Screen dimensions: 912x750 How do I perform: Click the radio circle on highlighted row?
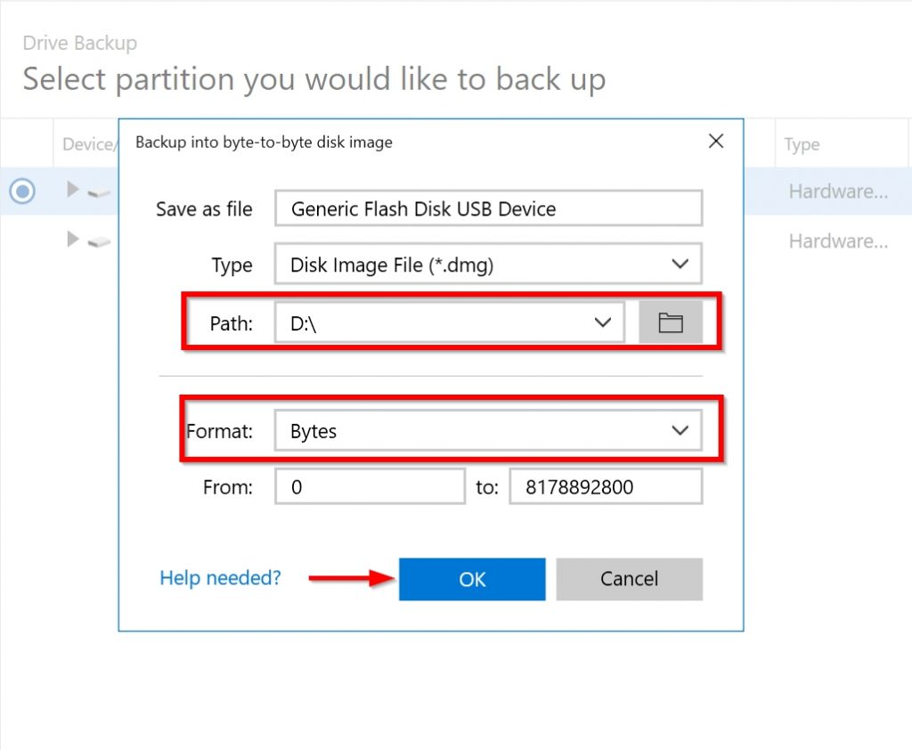[22, 191]
